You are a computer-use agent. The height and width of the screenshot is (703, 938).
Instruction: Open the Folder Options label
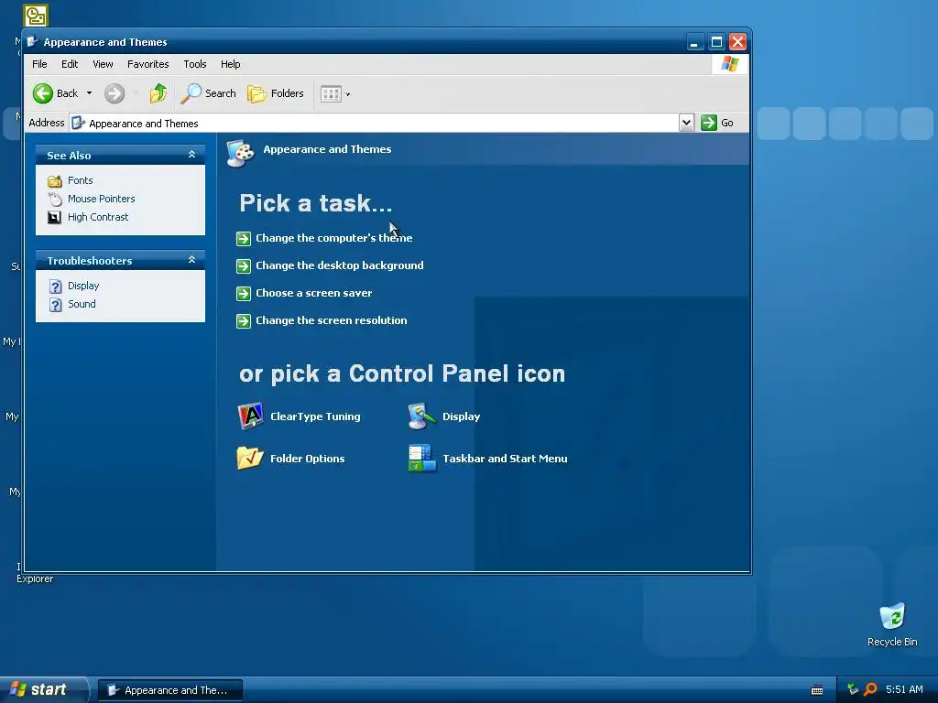point(308,459)
